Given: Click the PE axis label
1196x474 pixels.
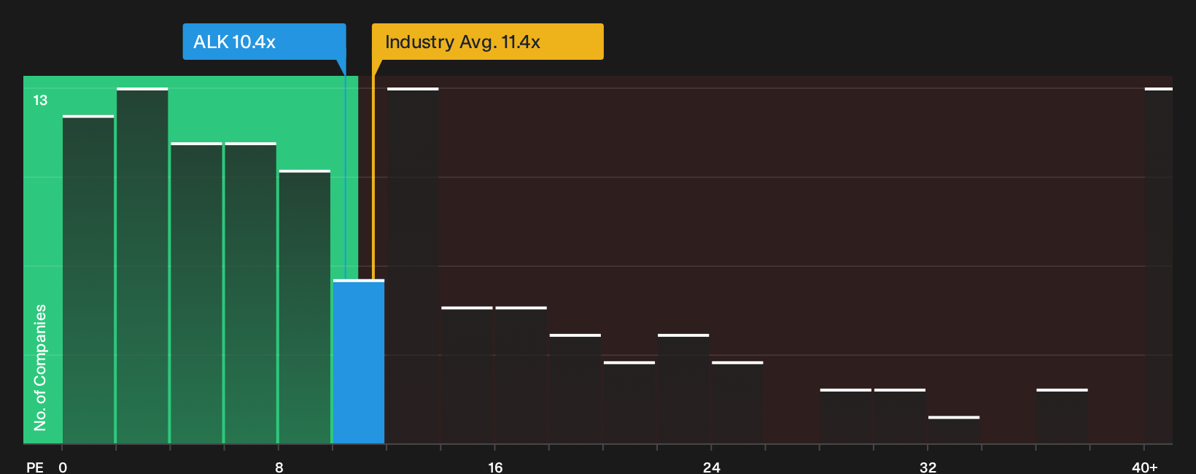Looking at the screenshot, I should [x=35, y=467].
